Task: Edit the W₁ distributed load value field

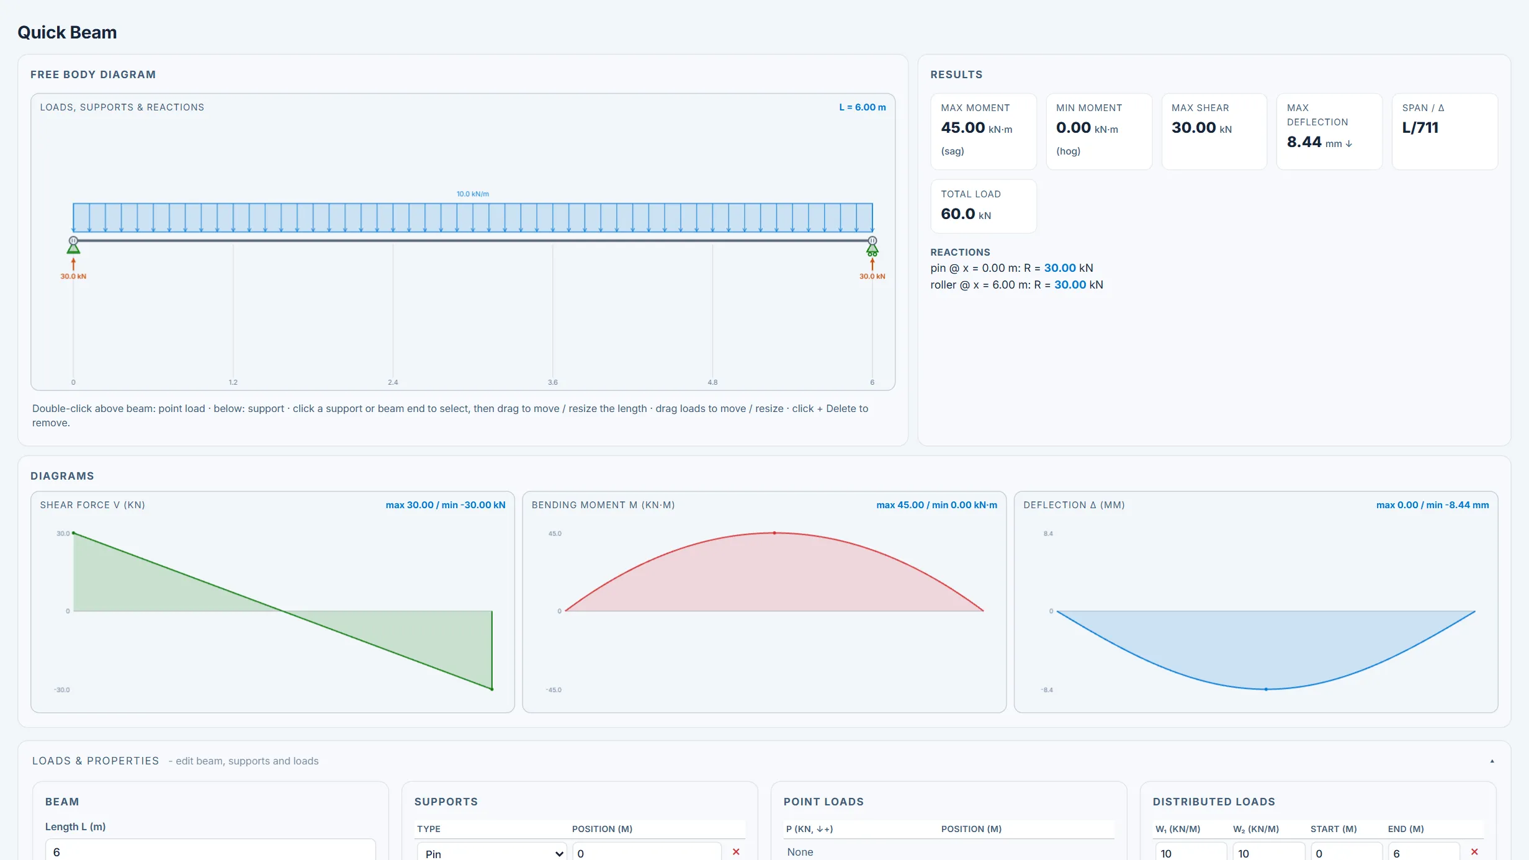Action: (x=1191, y=853)
